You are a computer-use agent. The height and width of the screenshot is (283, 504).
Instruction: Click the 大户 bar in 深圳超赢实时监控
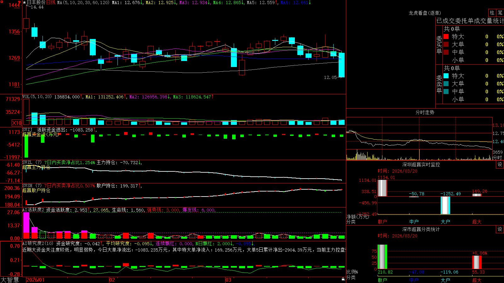pos(445,205)
